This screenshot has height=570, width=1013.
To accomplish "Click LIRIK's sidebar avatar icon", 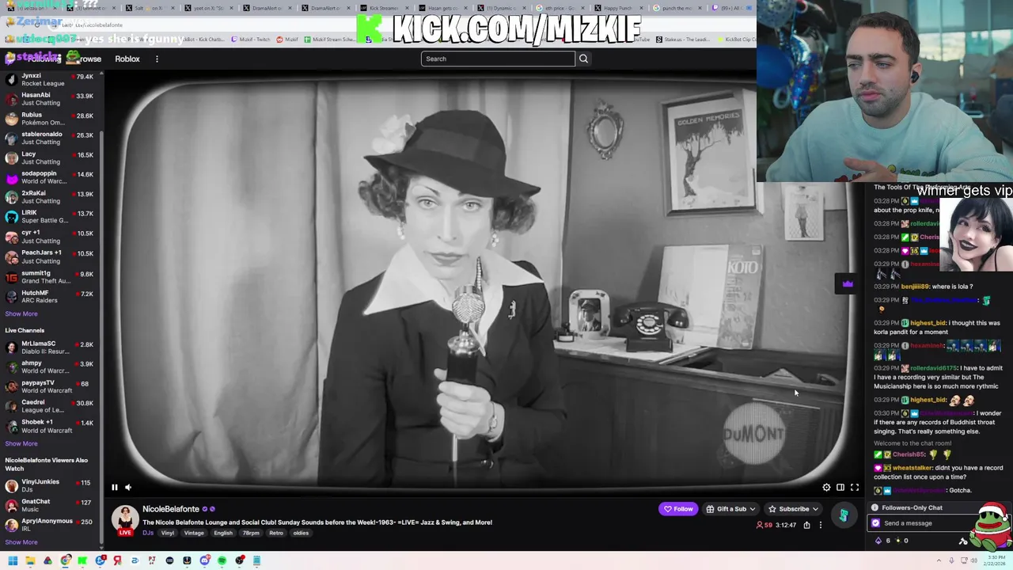I will (11, 217).
